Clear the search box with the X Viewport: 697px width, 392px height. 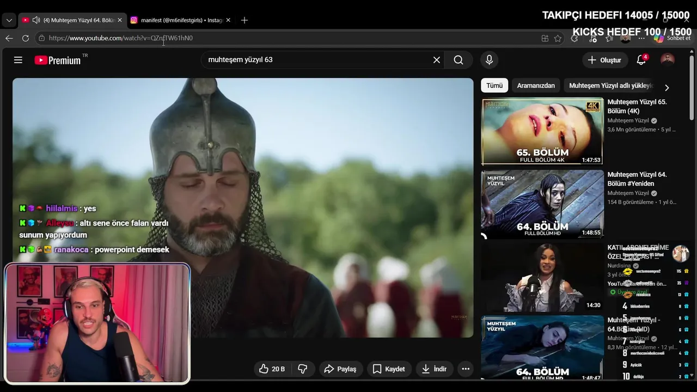[436, 60]
